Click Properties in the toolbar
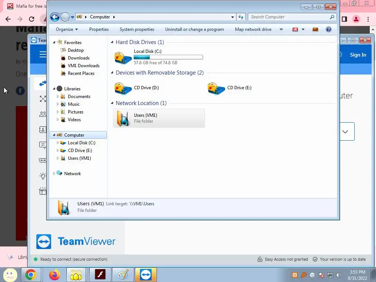This screenshot has width=376, height=282. (99, 29)
